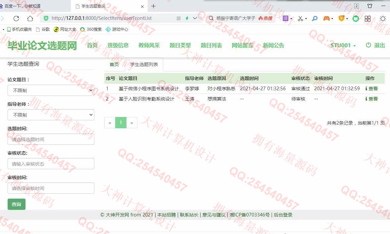The width and height of the screenshot is (390, 234).
Task: Expand the address bar dropdown chevron
Action: point(195,18)
